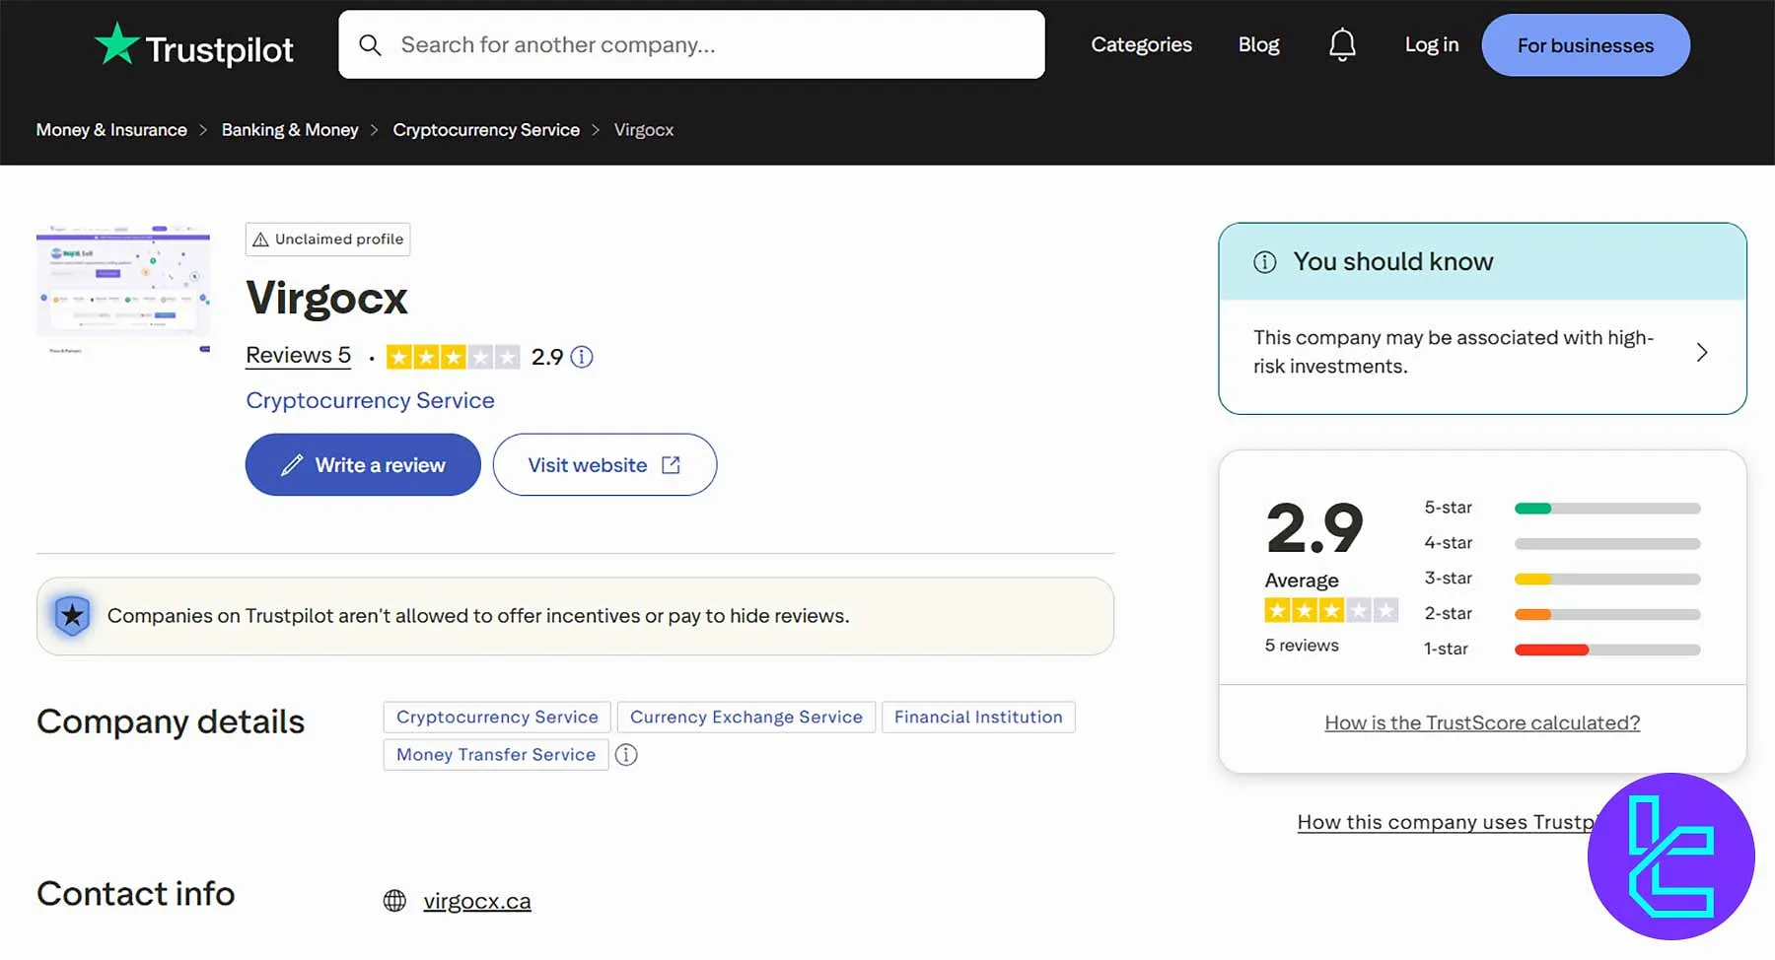Click the external link icon in Visit website
Screen dimensions: 1775x960
tap(672, 464)
